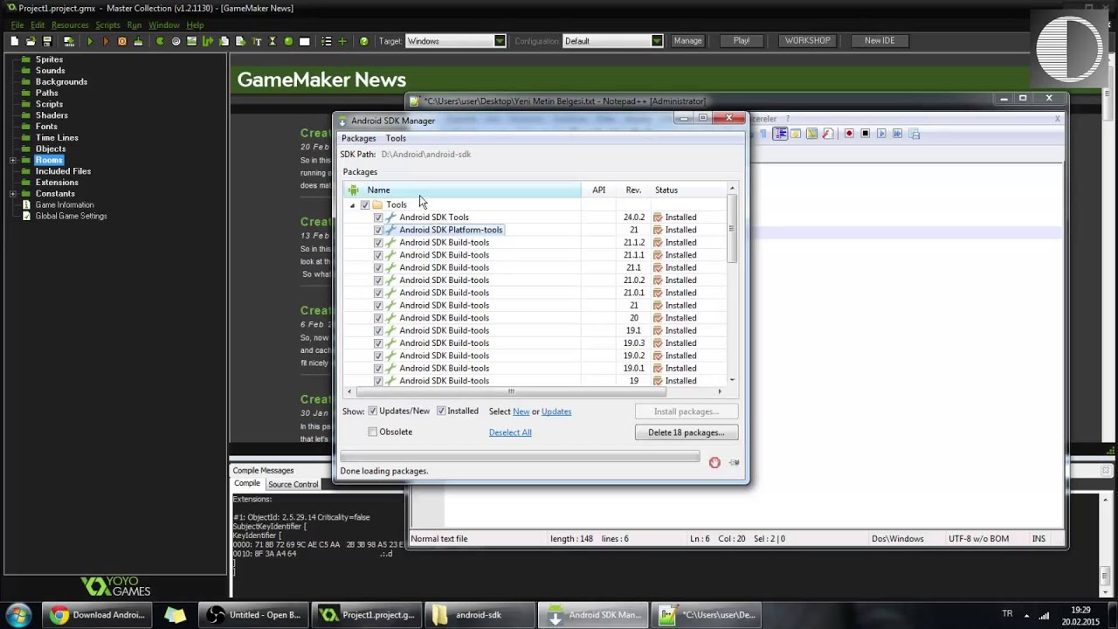
Task: Uncheck Build-tools revision 21.0.2 checkbox
Action: pyautogui.click(x=378, y=280)
